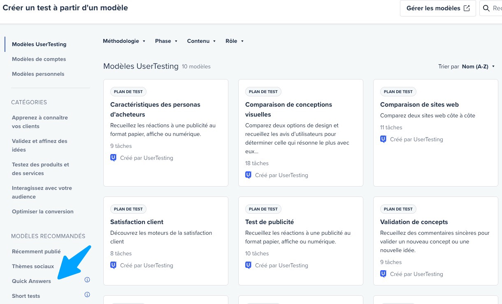Click PLAN DE TEST badge on Comparaison de sites web card

[x=398, y=92]
